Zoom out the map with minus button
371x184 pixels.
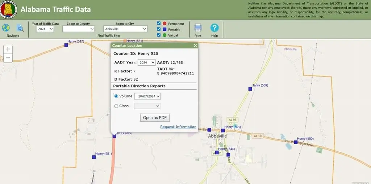tap(8, 58)
